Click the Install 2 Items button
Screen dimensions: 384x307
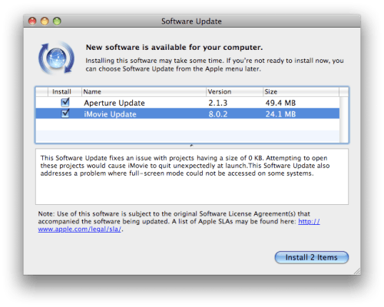[312, 257]
